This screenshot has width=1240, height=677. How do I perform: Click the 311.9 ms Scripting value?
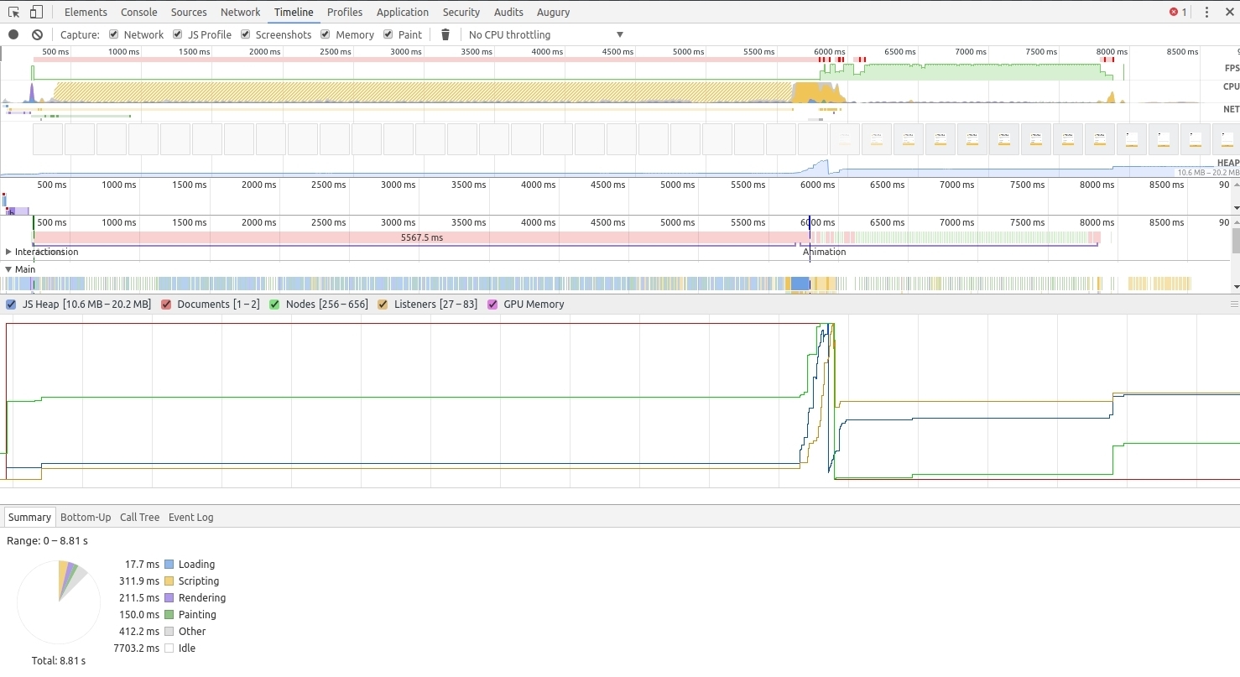[x=138, y=581]
